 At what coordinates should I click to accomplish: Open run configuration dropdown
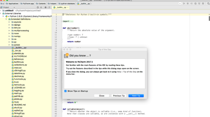(x=180, y=4)
